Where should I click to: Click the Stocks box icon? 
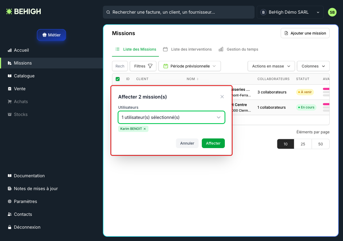10,114
